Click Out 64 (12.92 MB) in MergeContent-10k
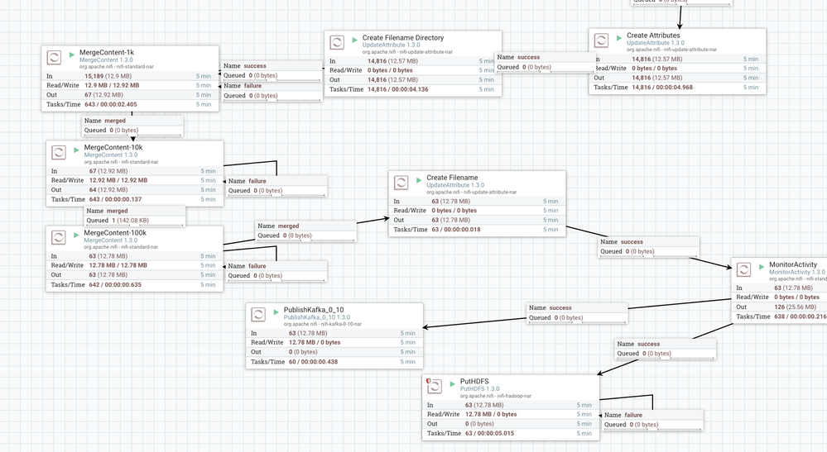Image resolution: width=827 pixels, height=452 pixels. click(108, 190)
